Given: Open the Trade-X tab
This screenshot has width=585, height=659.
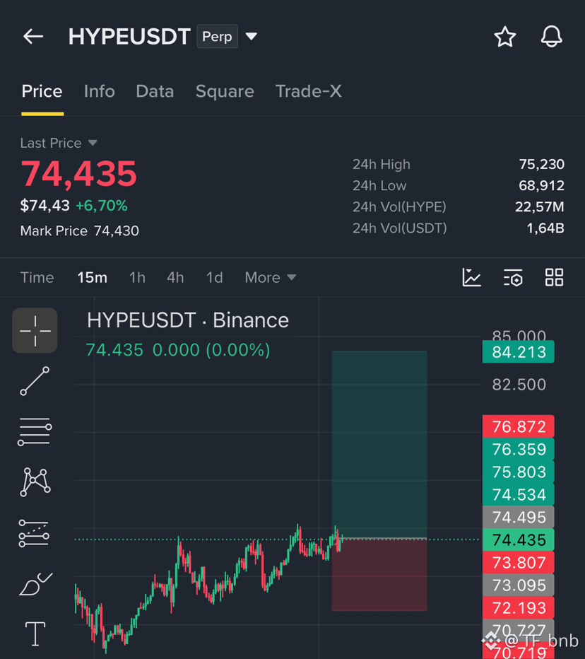Looking at the screenshot, I should 309,91.
